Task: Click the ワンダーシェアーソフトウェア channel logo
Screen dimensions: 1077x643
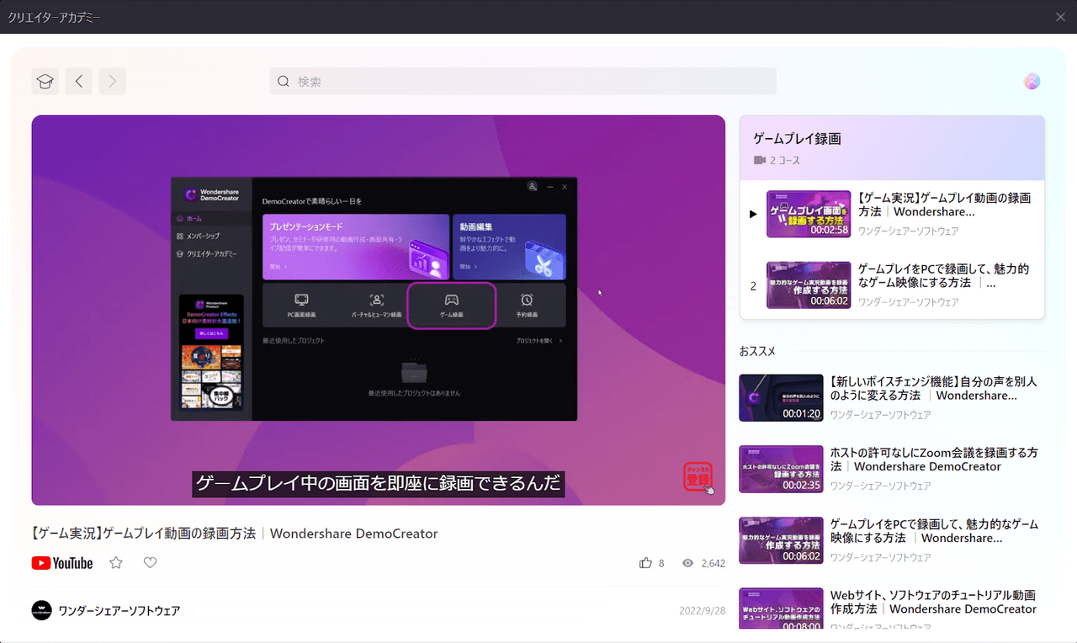Action: point(42,611)
